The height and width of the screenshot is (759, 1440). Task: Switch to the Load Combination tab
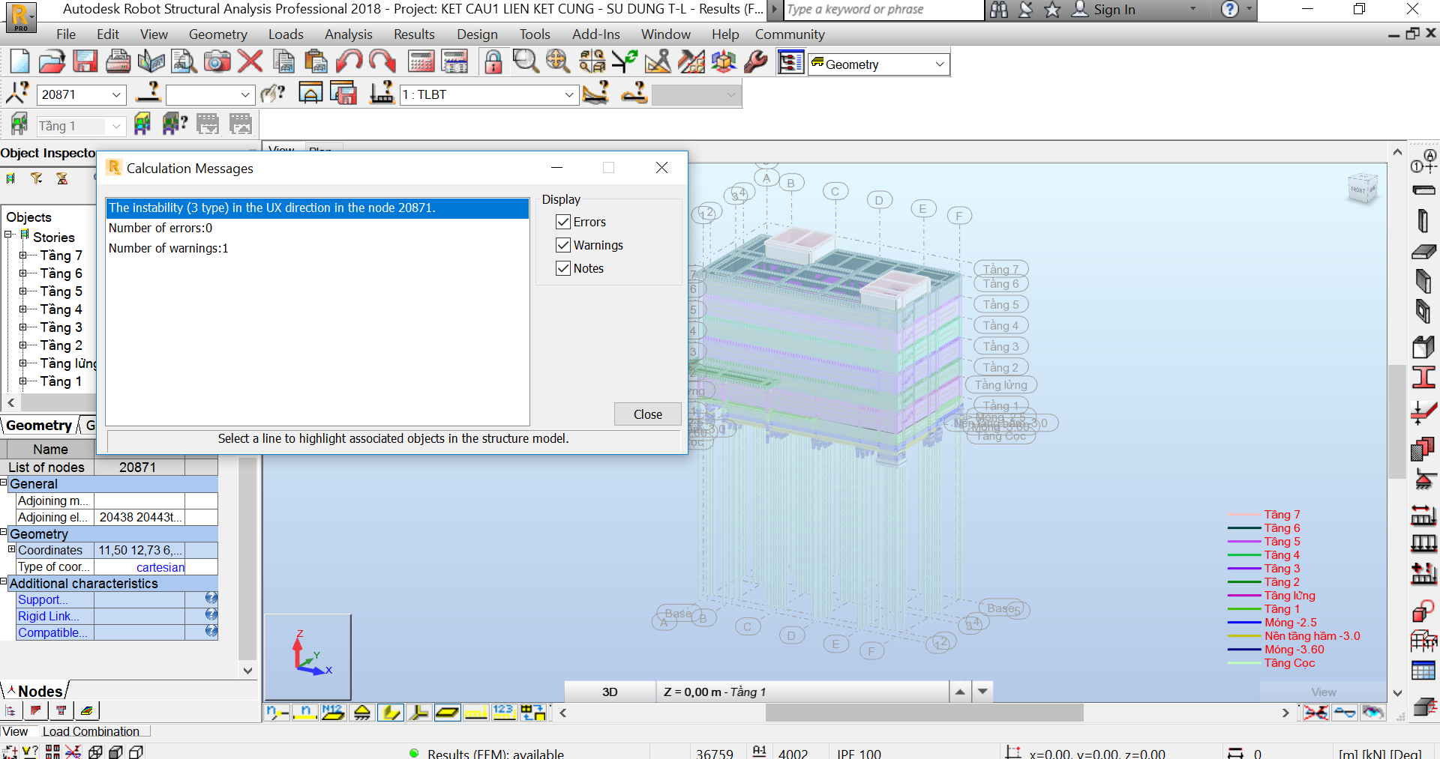(91, 732)
